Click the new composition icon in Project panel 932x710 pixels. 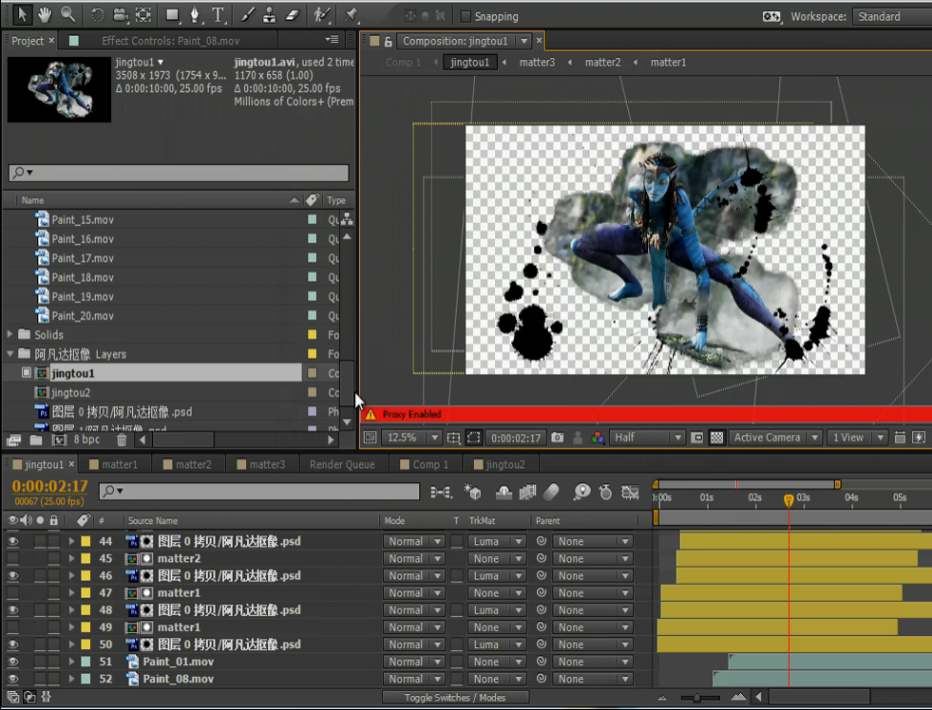coord(59,439)
